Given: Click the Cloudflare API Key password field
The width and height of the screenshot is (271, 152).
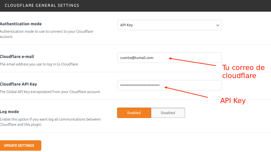Looking at the screenshot, I should [169, 85].
